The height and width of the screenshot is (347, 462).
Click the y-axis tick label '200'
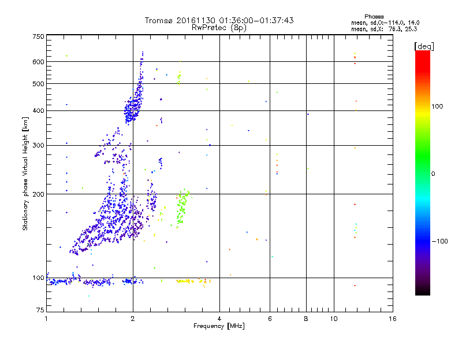coord(38,194)
